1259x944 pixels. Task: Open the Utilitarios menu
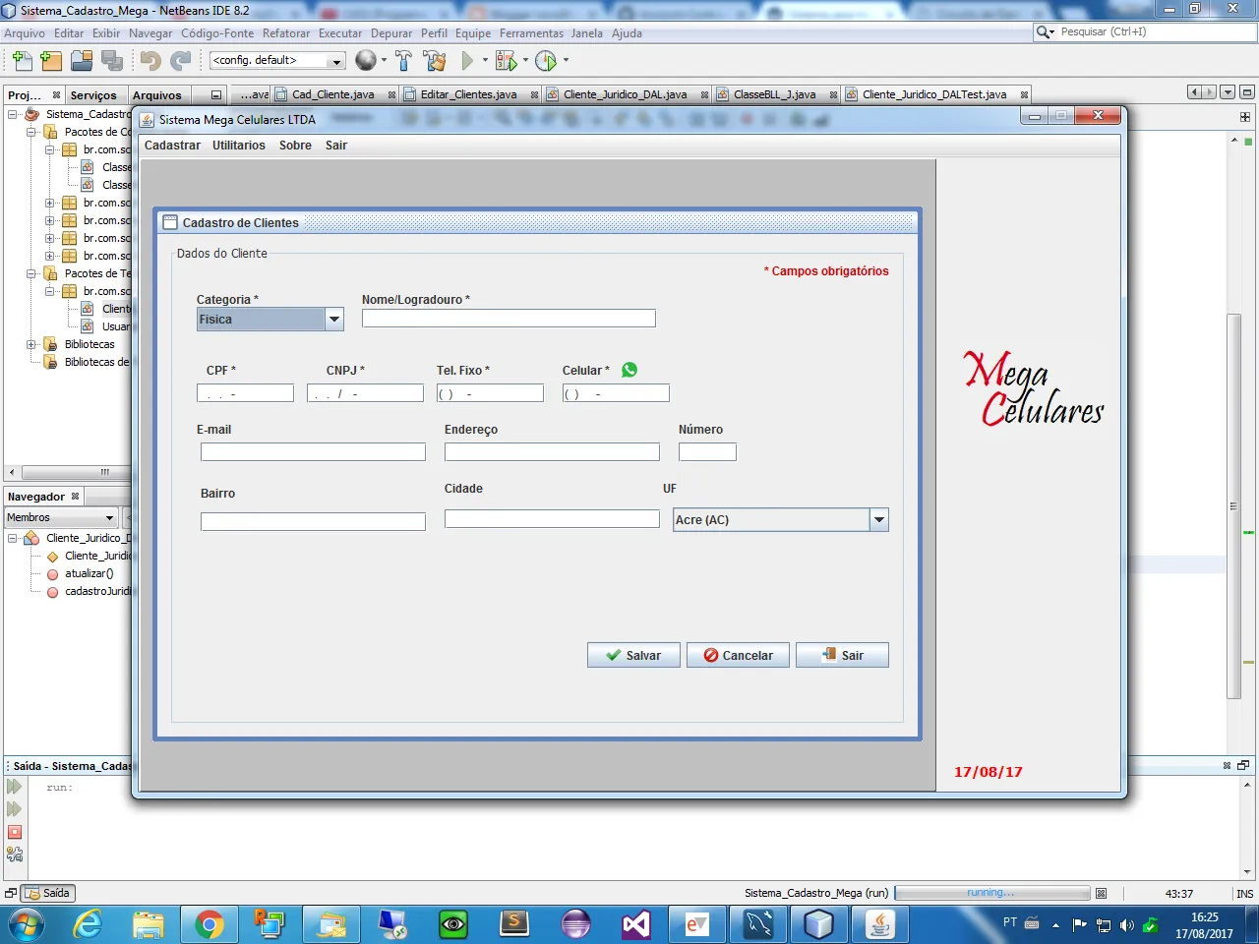click(238, 146)
